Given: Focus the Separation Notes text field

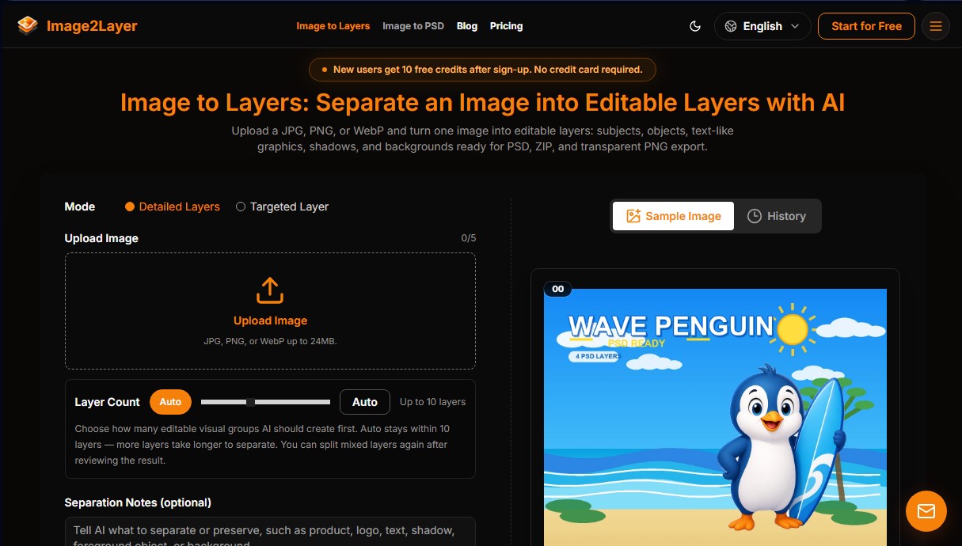Looking at the screenshot, I should click(x=270, y=532).
